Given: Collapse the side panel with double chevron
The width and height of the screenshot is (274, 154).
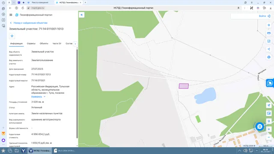Looking at the screenshot, I should point(82,15).
